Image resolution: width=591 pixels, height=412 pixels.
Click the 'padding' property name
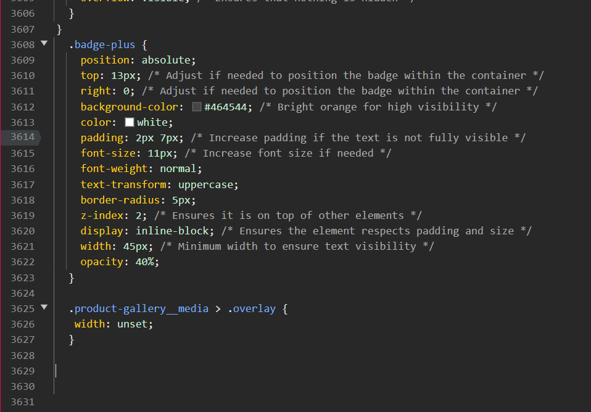pyautogui.click(x=102, y=138)
